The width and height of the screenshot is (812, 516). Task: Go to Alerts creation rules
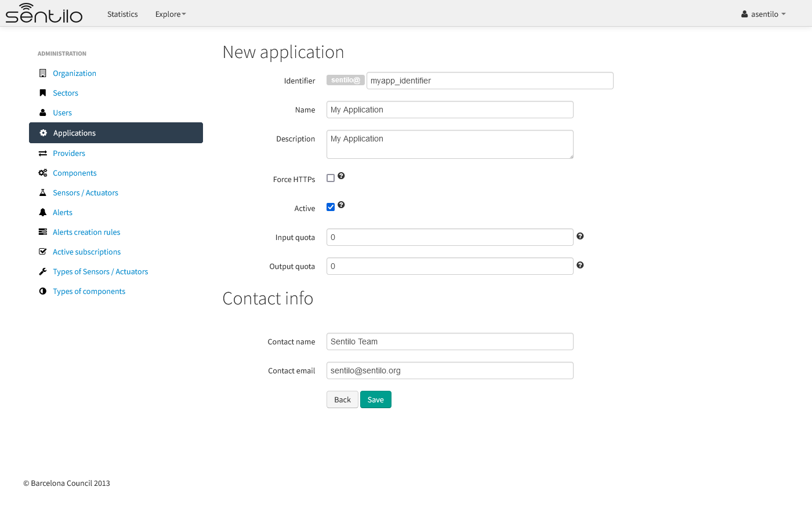tap(86, 232)
